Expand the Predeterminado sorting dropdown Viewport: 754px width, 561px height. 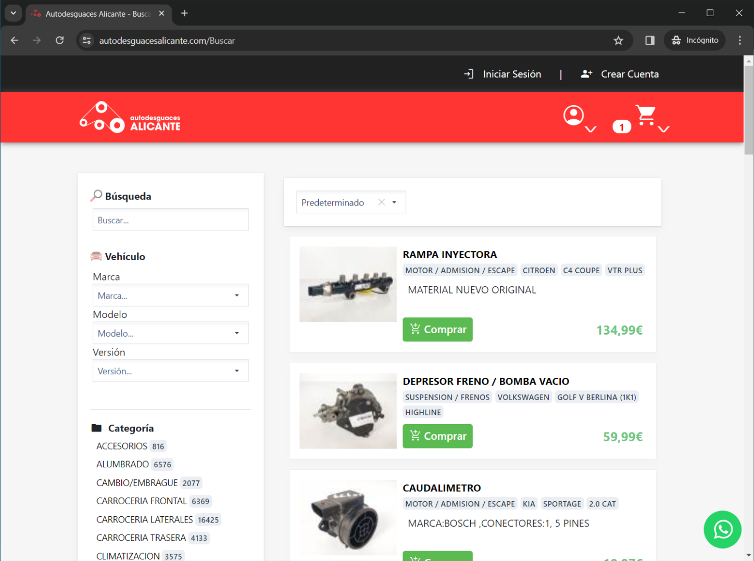[x=395, y=202]
